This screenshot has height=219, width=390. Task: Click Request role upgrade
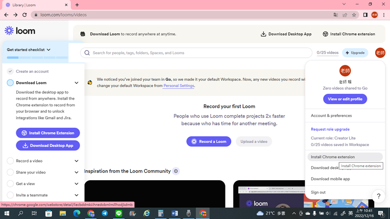[330, 129]
